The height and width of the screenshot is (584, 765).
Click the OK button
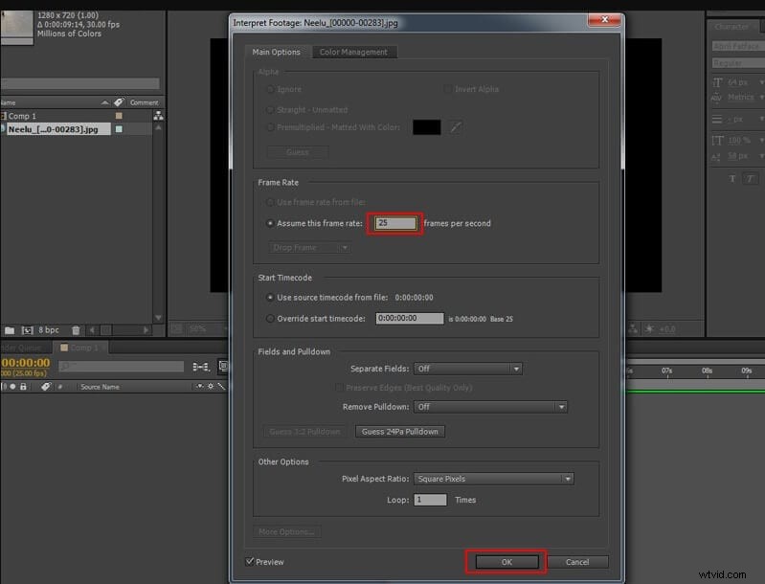click(506, 562)
